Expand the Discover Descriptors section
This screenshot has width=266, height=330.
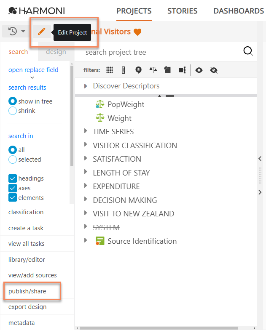click(x=86, y=86)
